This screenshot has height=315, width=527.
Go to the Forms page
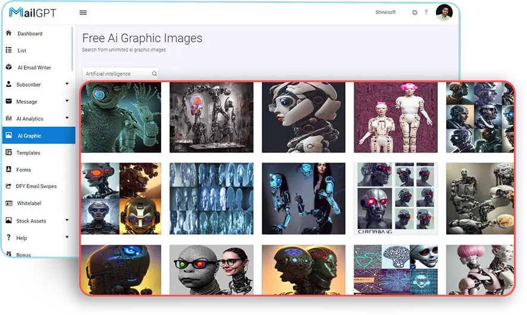pyautogui.click(x=24, y=170)
